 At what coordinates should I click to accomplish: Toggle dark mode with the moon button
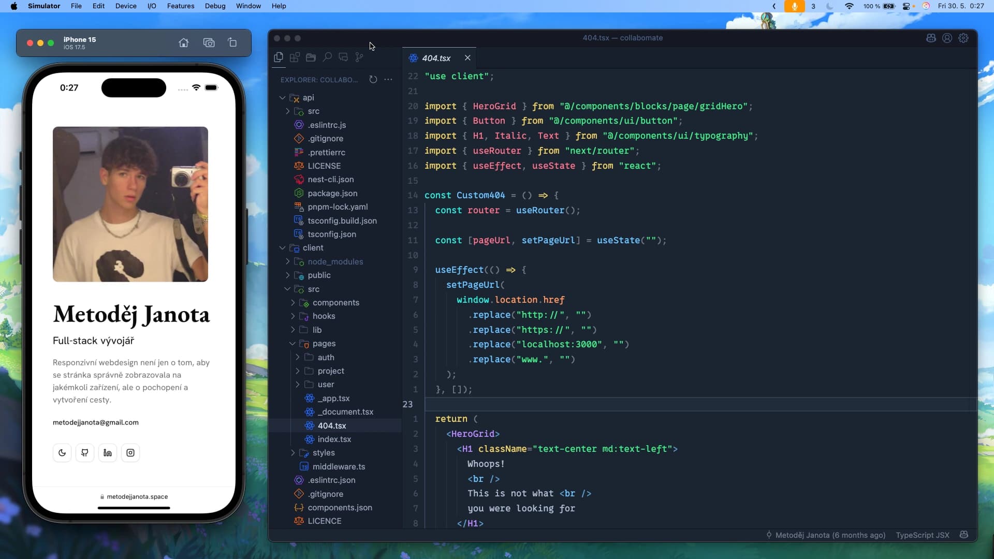pos(62,453)
